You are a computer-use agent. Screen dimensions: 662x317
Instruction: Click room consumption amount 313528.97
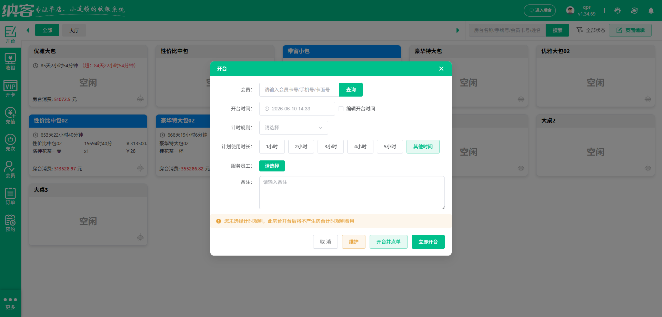[65, 169]
